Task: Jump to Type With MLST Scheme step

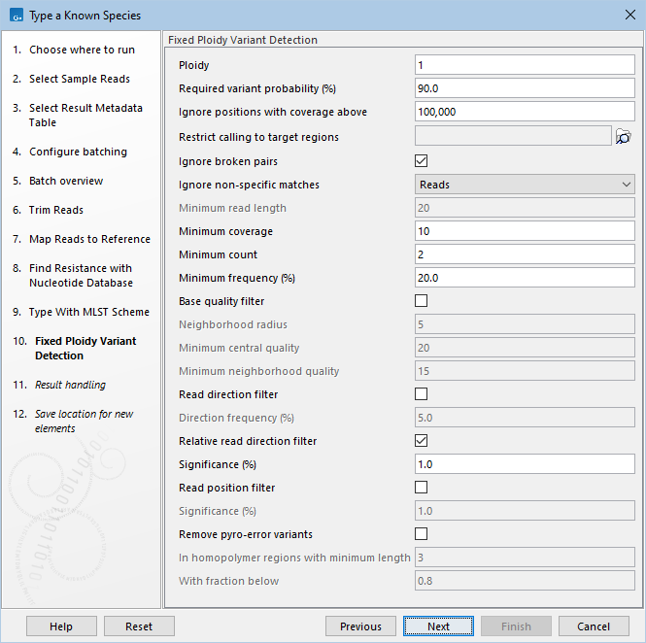Action: (89, 312)
